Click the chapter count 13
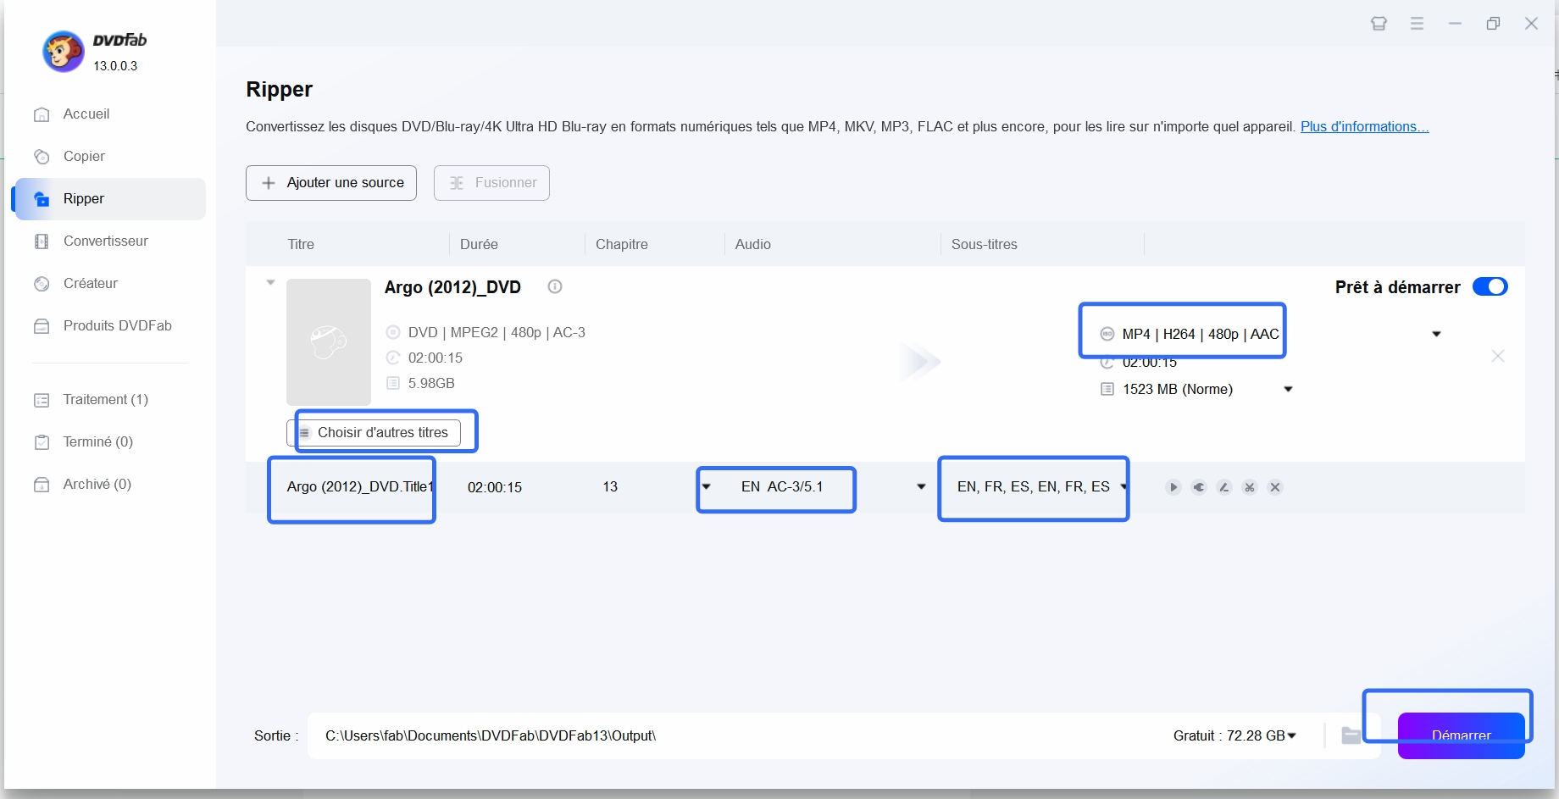The height and width of the screenshot is (799, 1559). (x=610, y=487)
